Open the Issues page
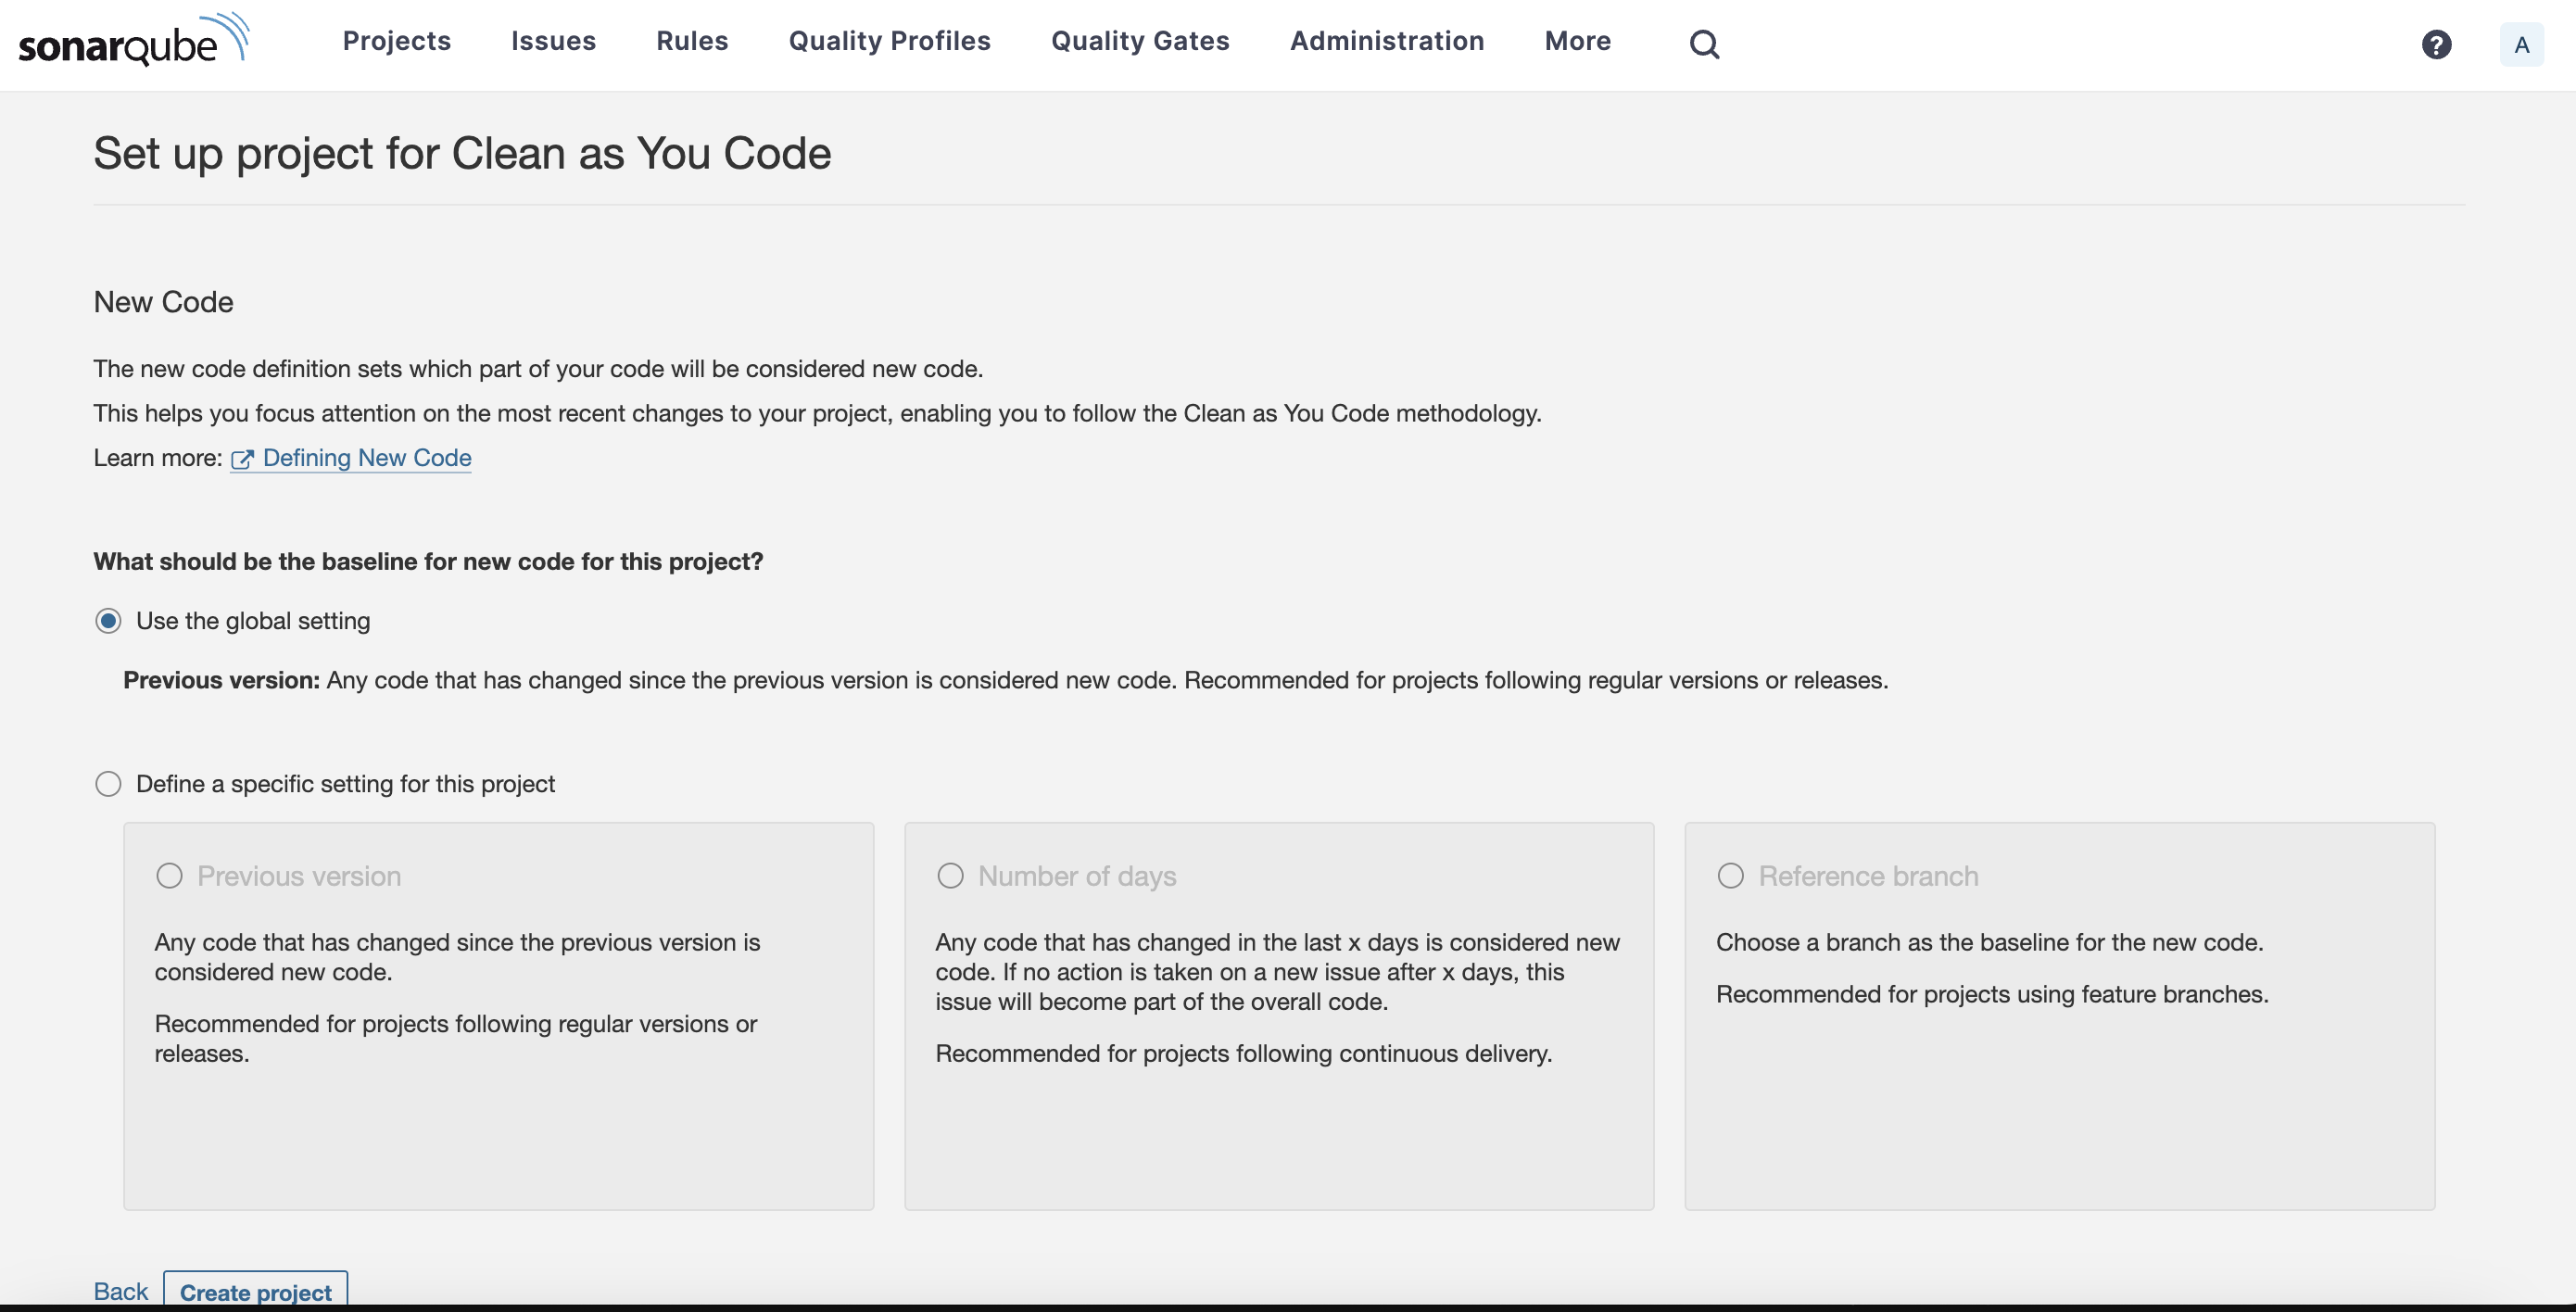2576x1312 pixels. click(x=553, y=41)
